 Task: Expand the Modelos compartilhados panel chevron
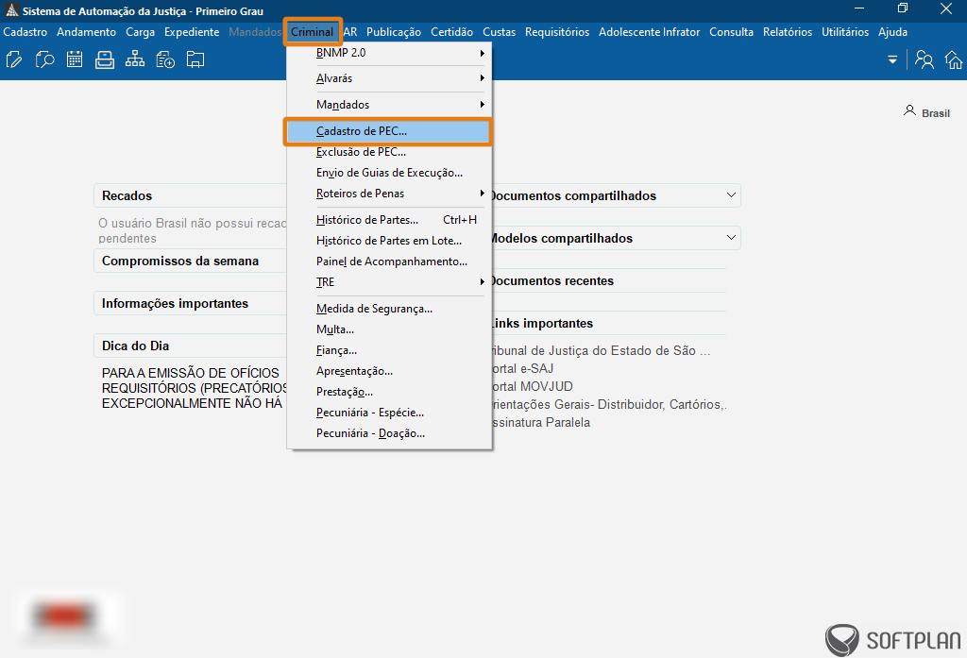[731, 238]
